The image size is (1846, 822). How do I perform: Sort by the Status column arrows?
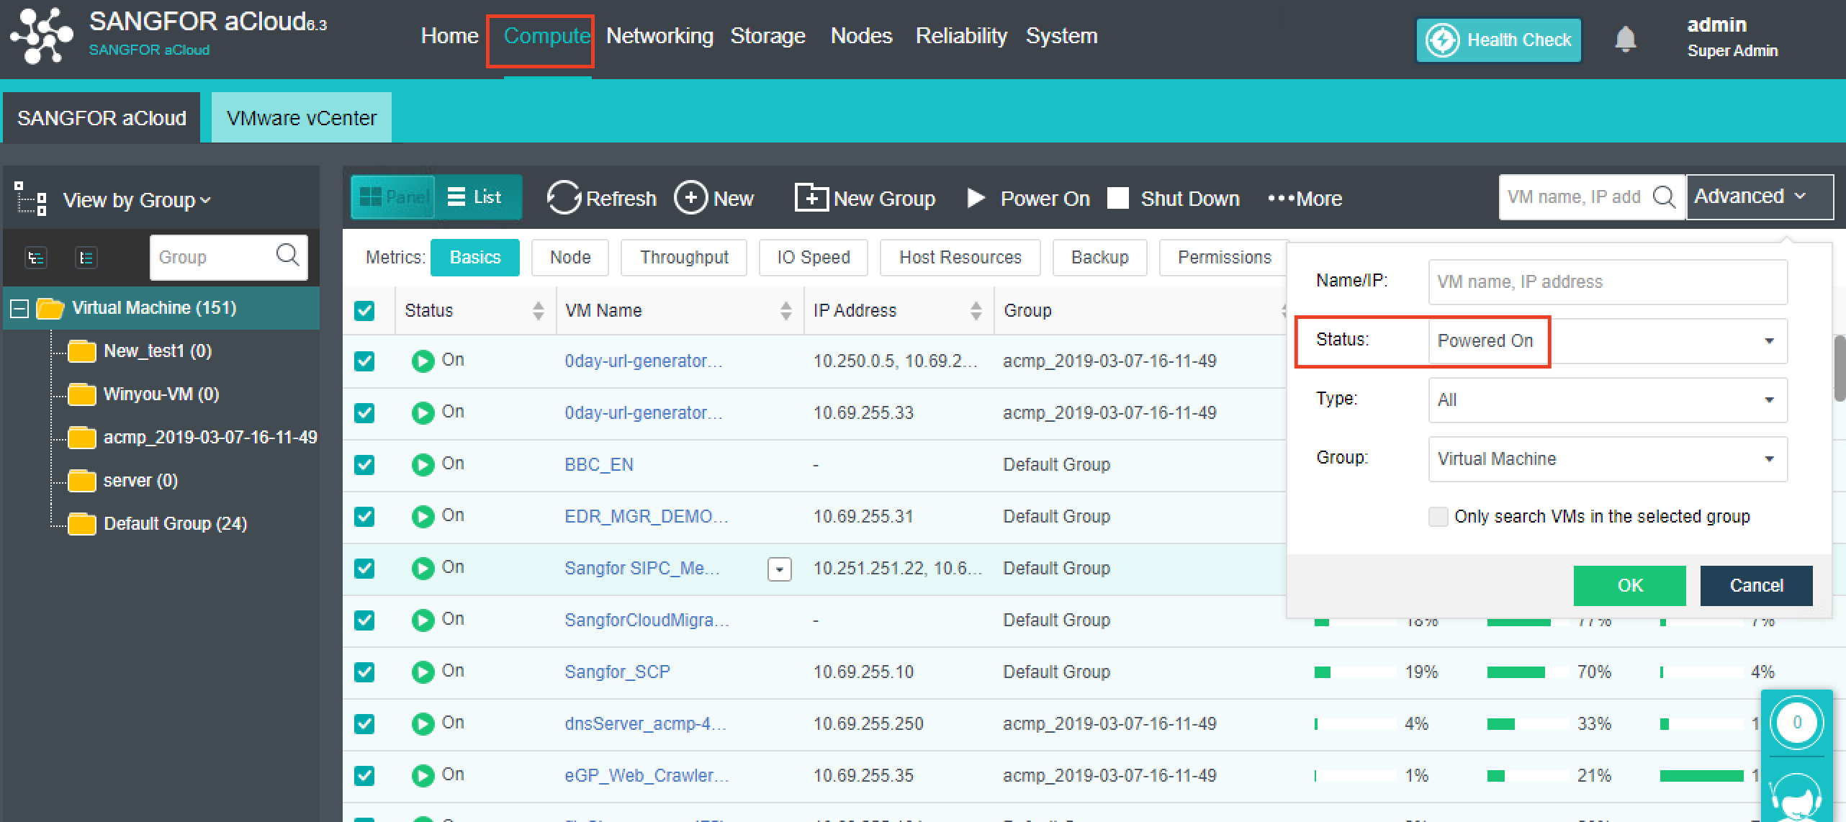(538, 310)
